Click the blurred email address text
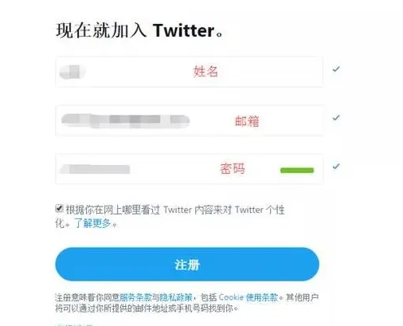 point(125,120)
